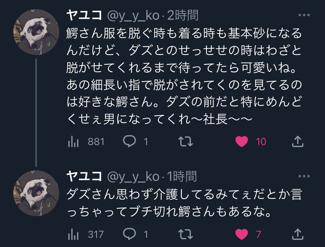Open ヤユコ display name on the first tweet
The width and height of the screenshot is (325, 247).
click(84, 15)
